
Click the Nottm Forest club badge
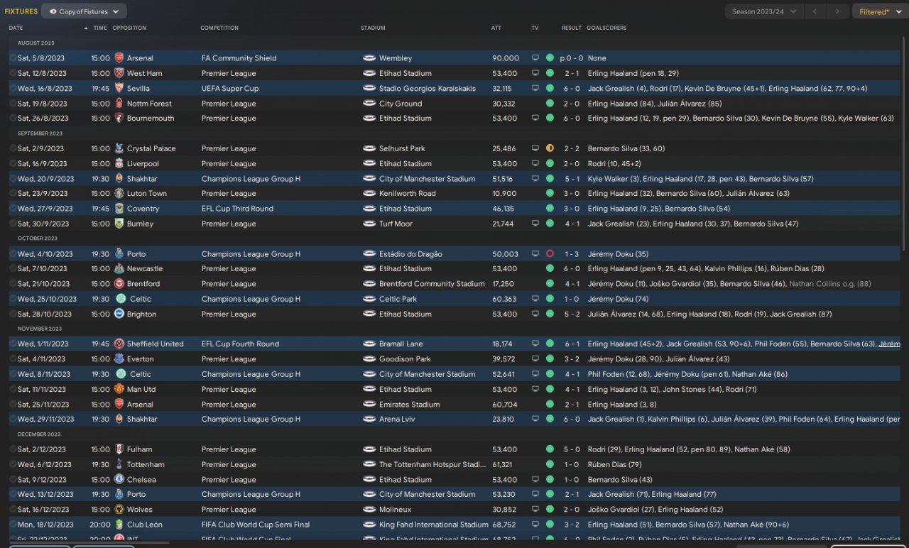pyautogui.click(x=119, y=104)
